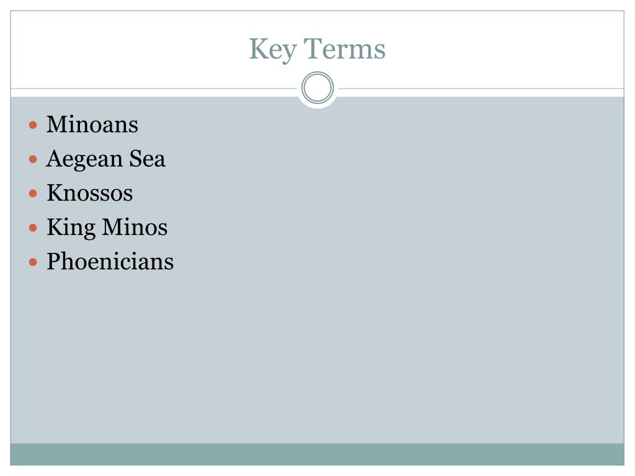Screen dimensions: 635x476
Task: Select the "King Minos" bullet text
Action: click(107, 227)
